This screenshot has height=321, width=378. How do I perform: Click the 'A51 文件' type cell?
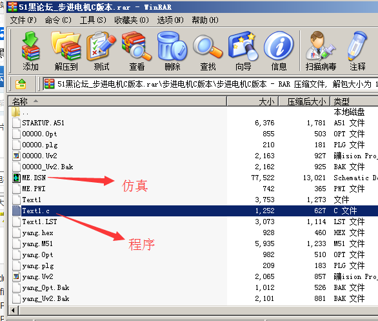(x=349, y=123)
